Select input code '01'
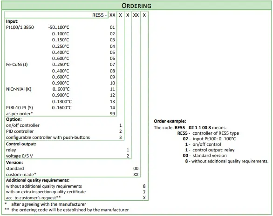273x216 pixels. (x=112, y=27)
